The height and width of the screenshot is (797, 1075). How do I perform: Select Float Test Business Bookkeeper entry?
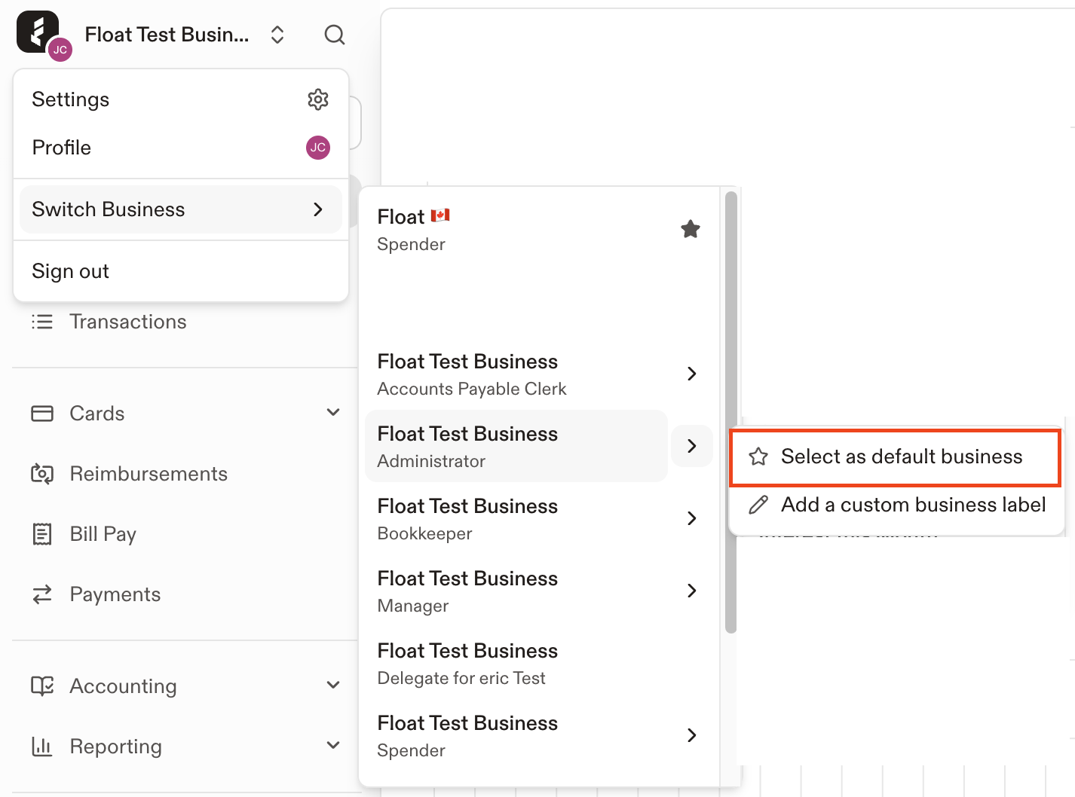point(516,518)
